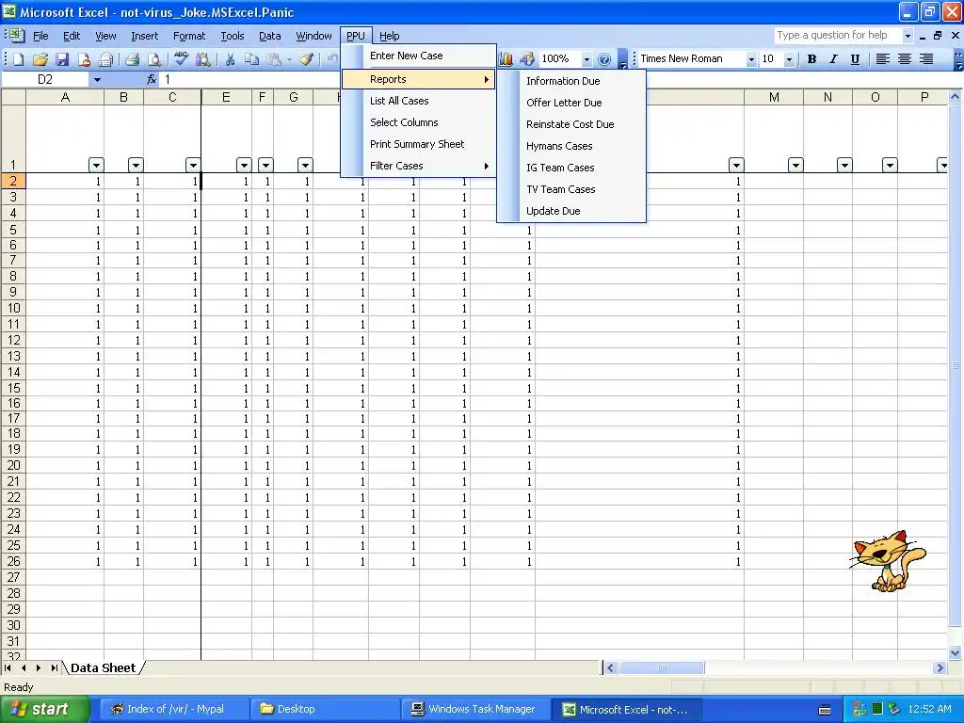Switch to Index of /vir/ - Mypal taskbar button
The height and width of the screenshot is (723, 964).
[x=174, y=710]
